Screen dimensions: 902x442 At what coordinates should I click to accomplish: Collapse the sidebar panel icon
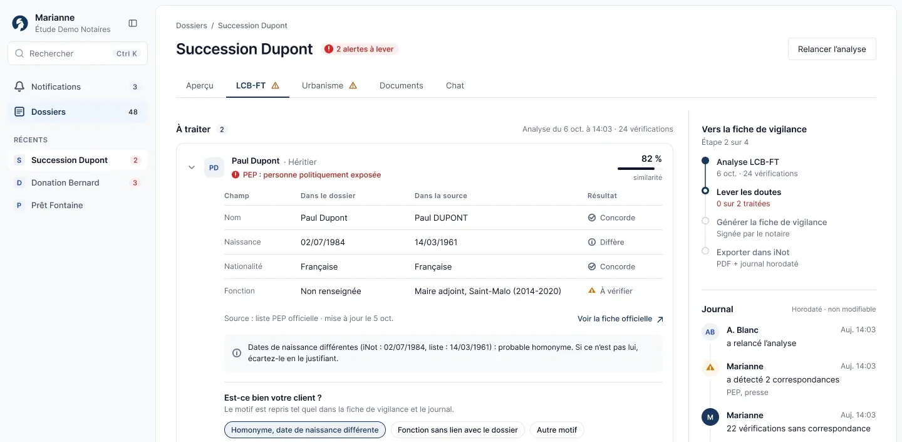click(133, 23)
